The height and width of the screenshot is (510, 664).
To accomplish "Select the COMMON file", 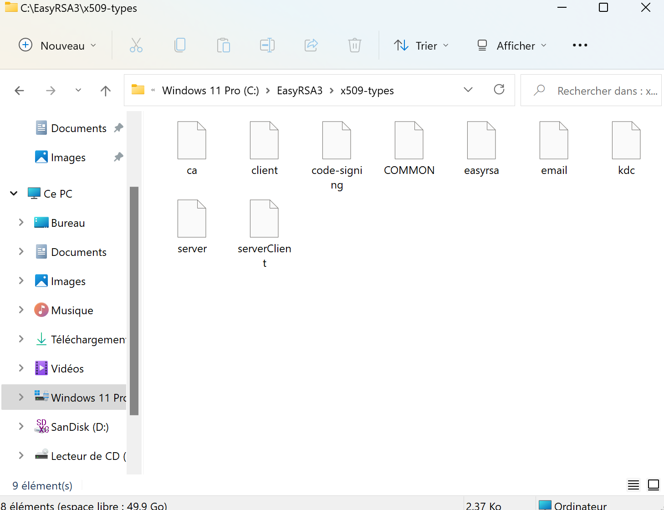I will click(409, 148).
